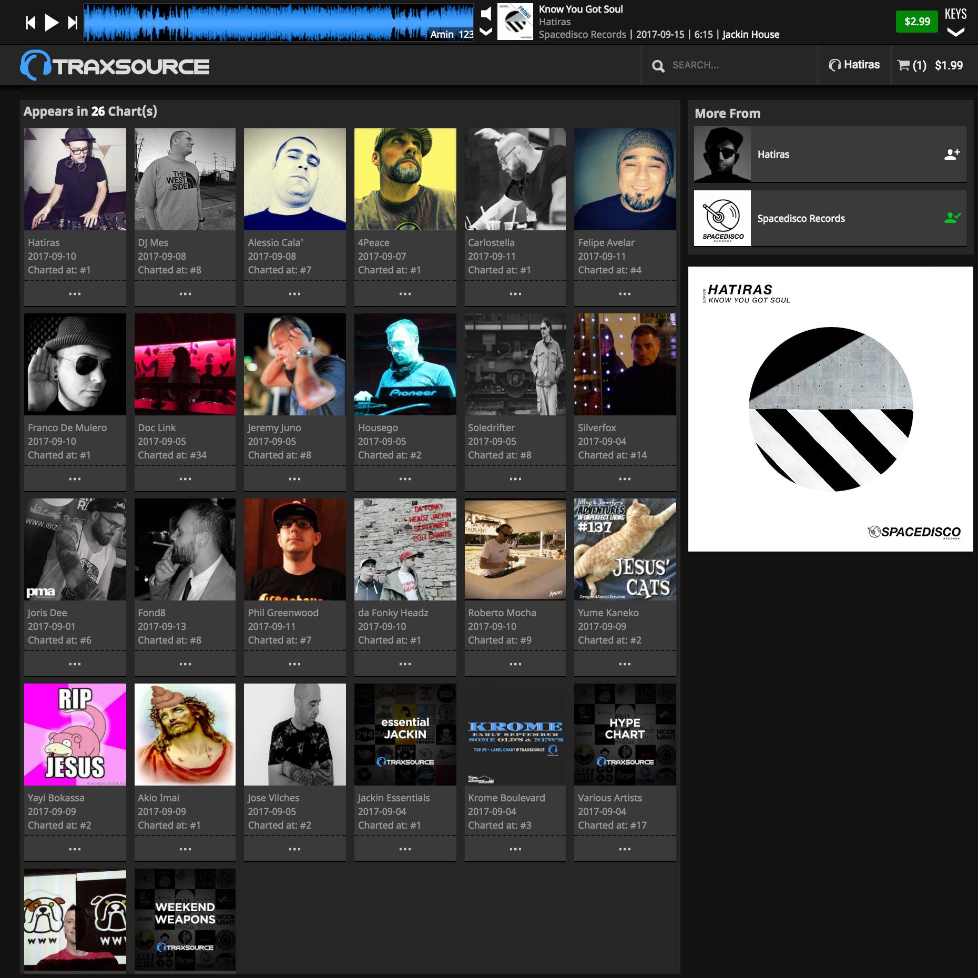Expand options for Fond8 chart
Viewport: 978px width, 978px height.
coord(185,664)
